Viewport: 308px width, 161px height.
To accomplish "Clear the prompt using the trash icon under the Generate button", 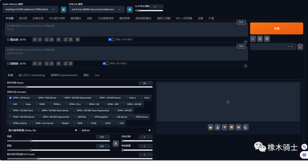I will pyautogui.click(x=267, y=39).
